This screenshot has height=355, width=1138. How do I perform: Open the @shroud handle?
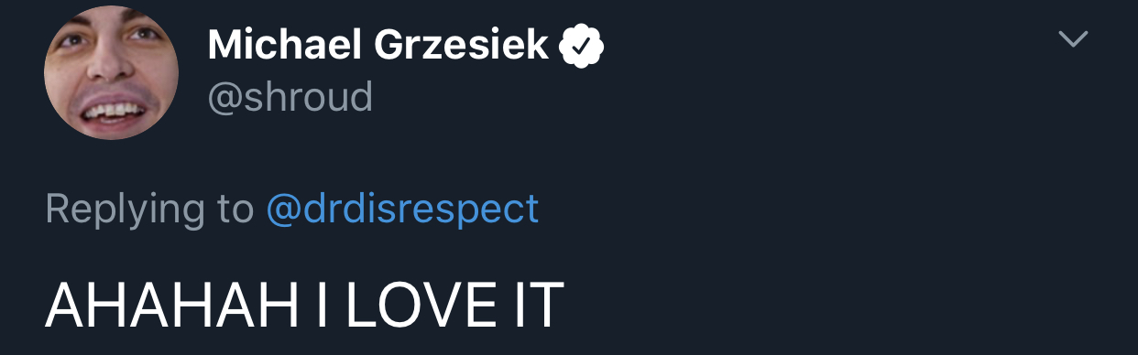(x=290, y=96)
